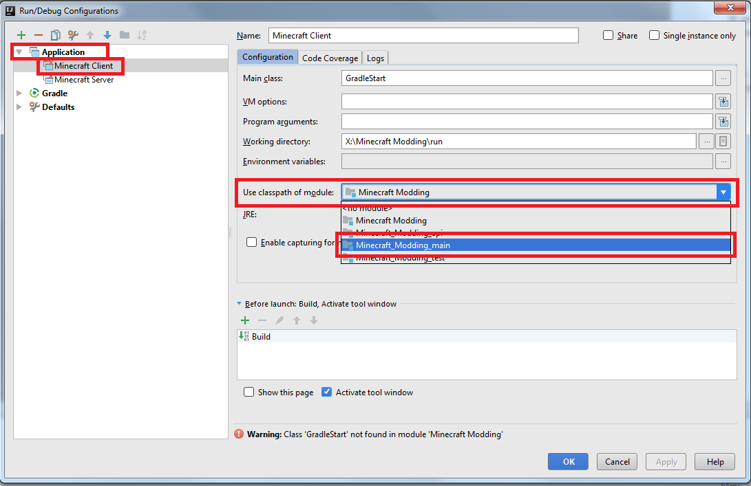Image resolution: width=751 pixels, height=486 pixels.
Task: Expand the Gradle tree node
Action: pyautogui.click(x=19, y=93)
